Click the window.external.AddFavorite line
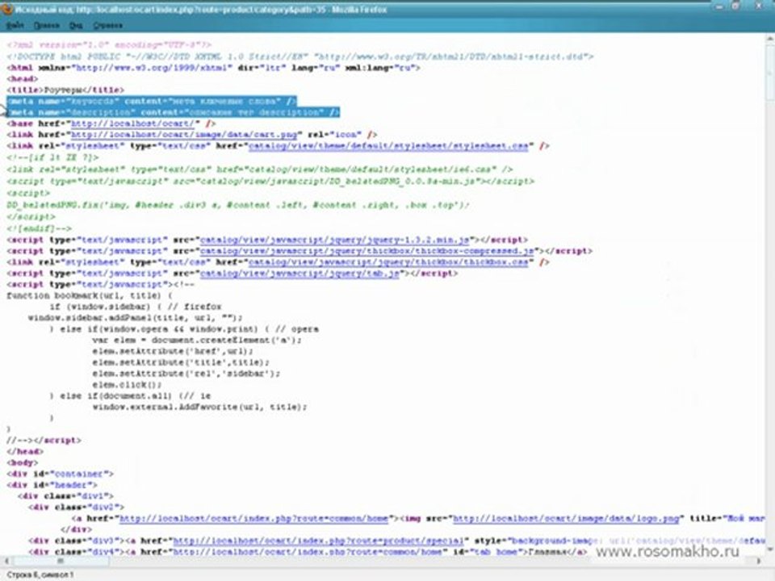This screenshot has height=581, width=775. pyautogui.click(x=199, y=407)
